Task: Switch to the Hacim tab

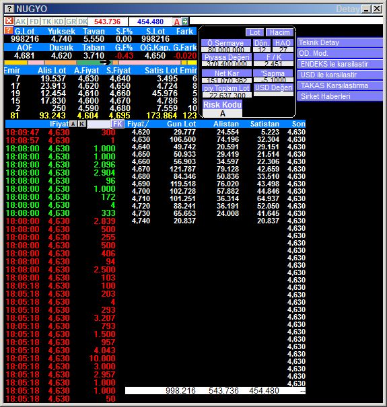Action: click(279, 32)
